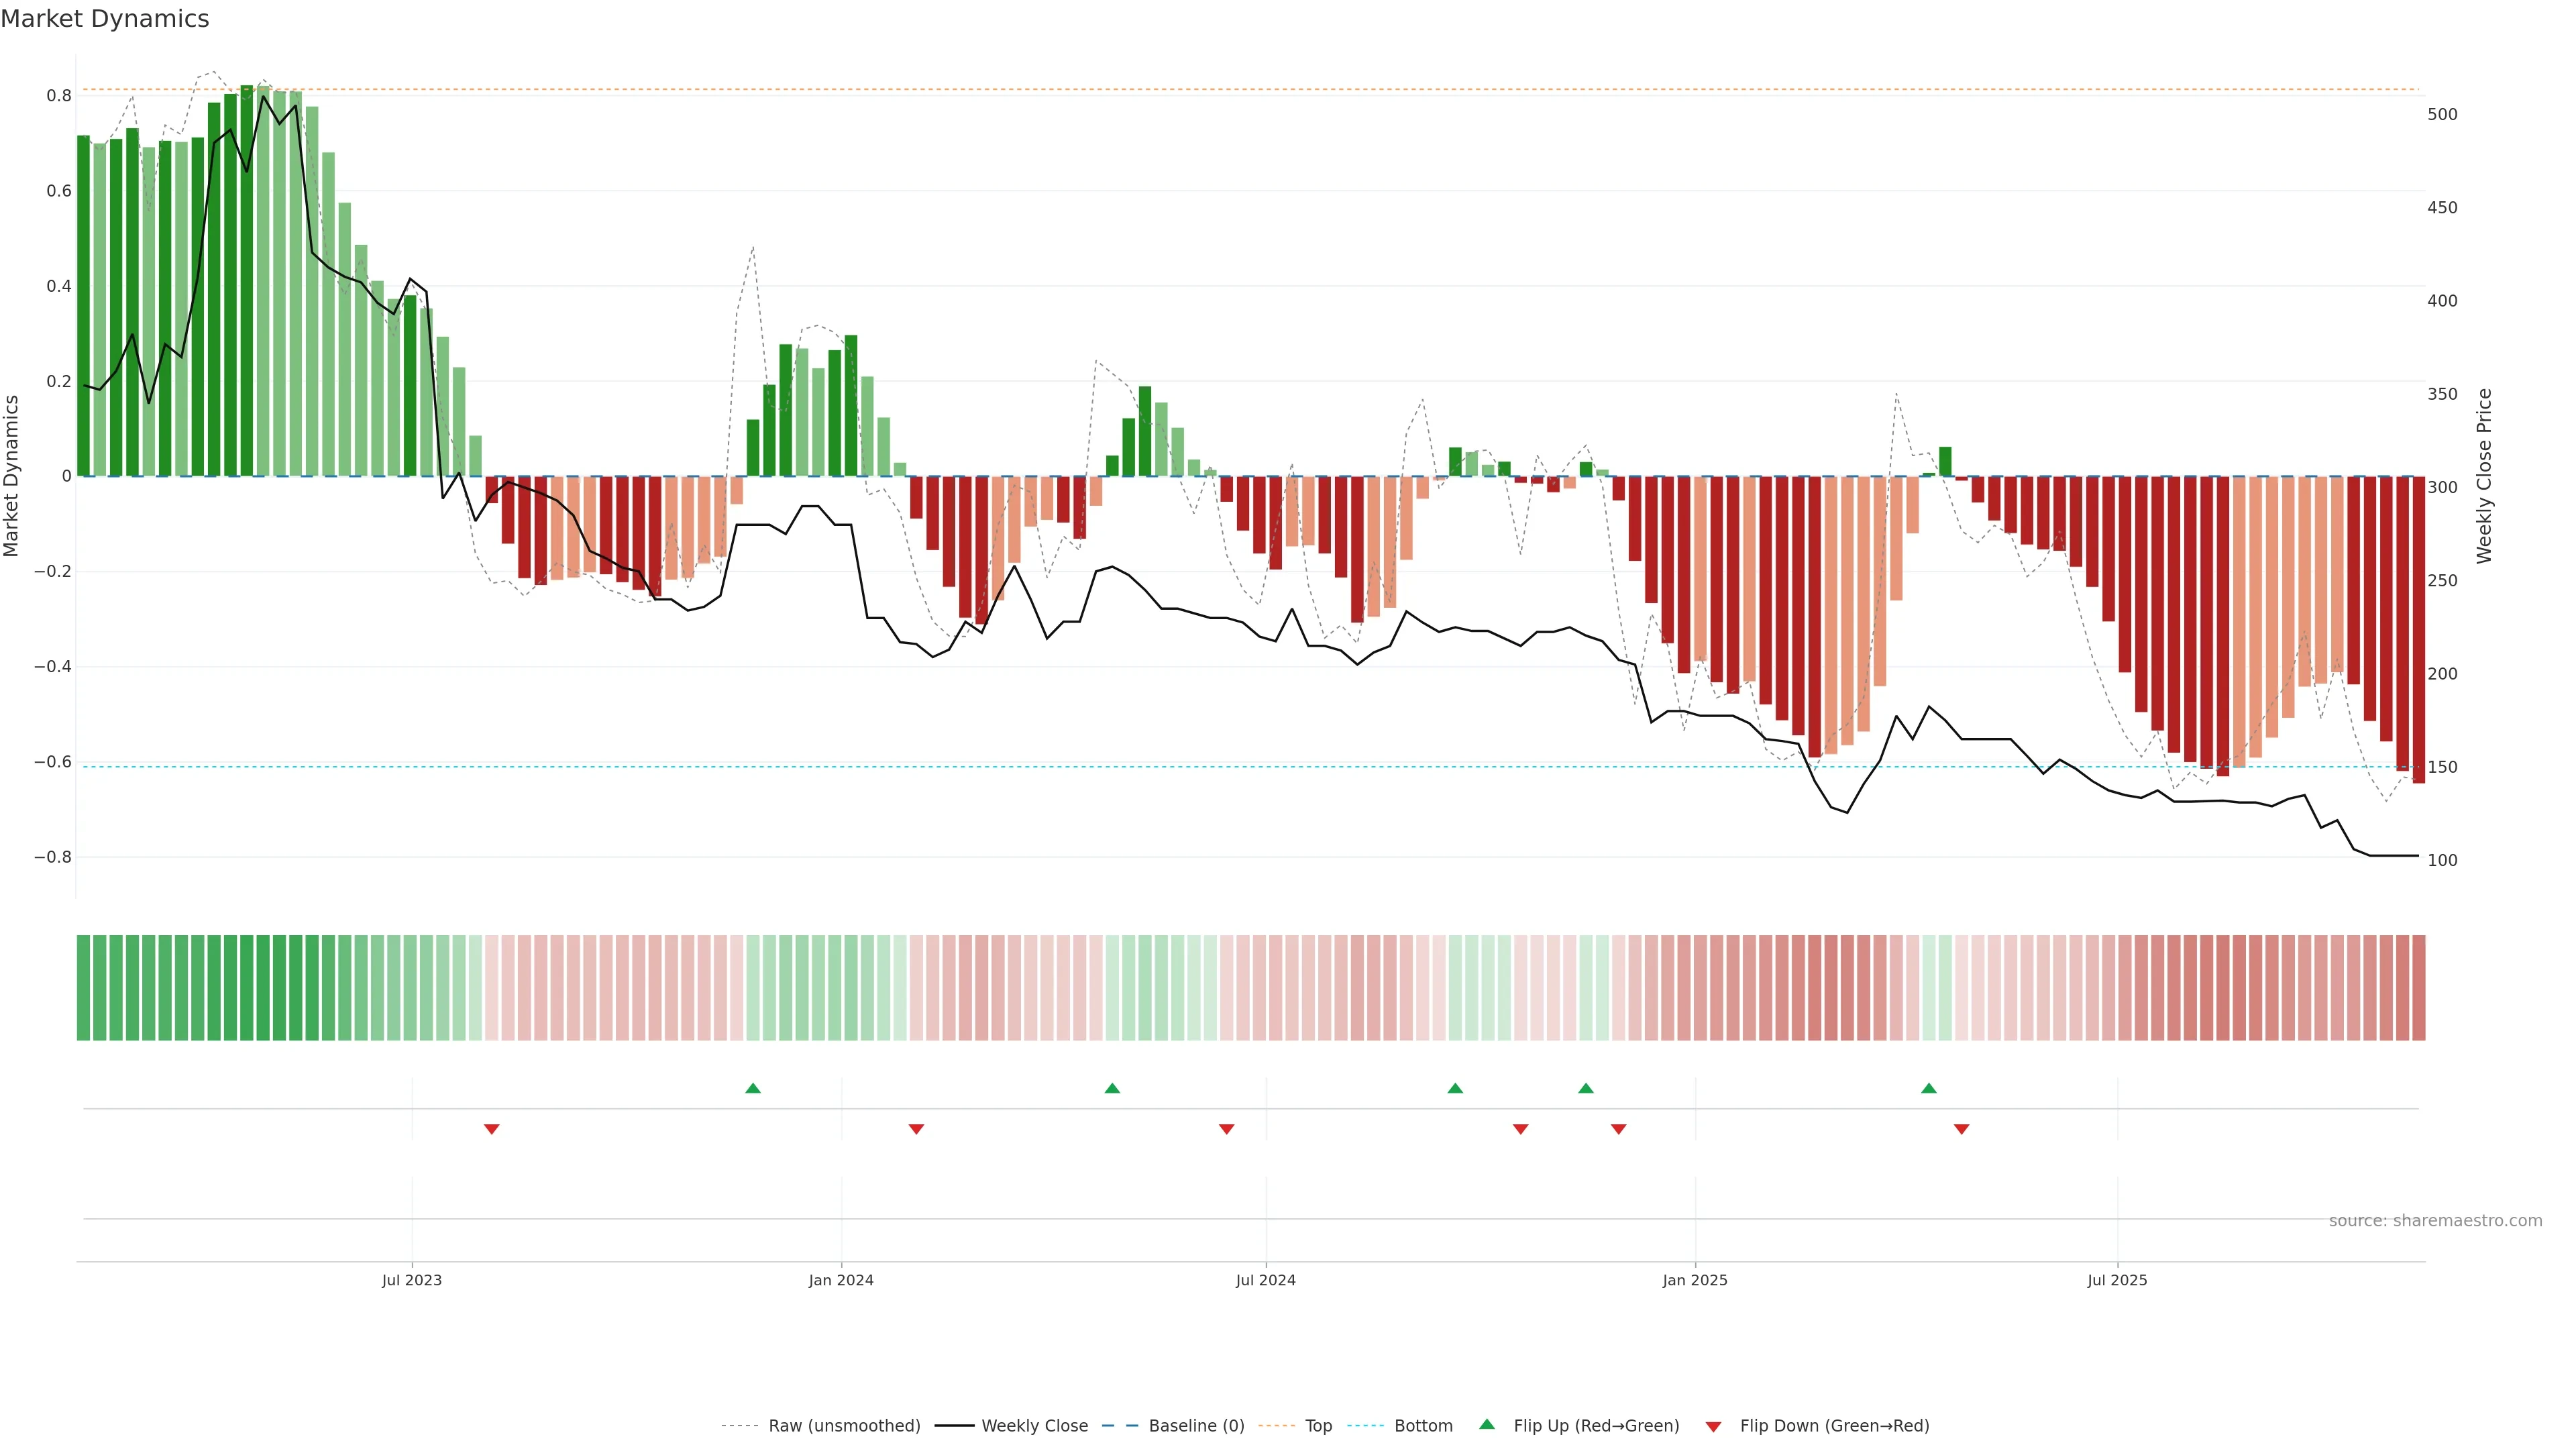
Task: Click the second red flip-down marker after Jan 2024
Action: pos(916,1129)
